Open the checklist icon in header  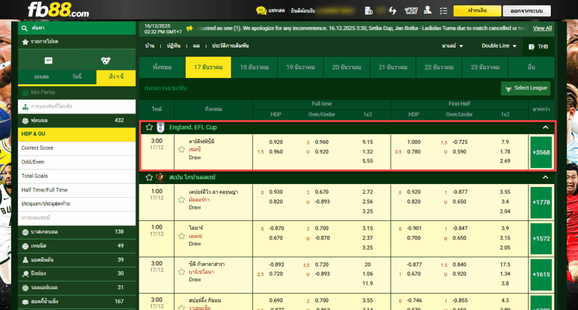click(x=444, y=11)
